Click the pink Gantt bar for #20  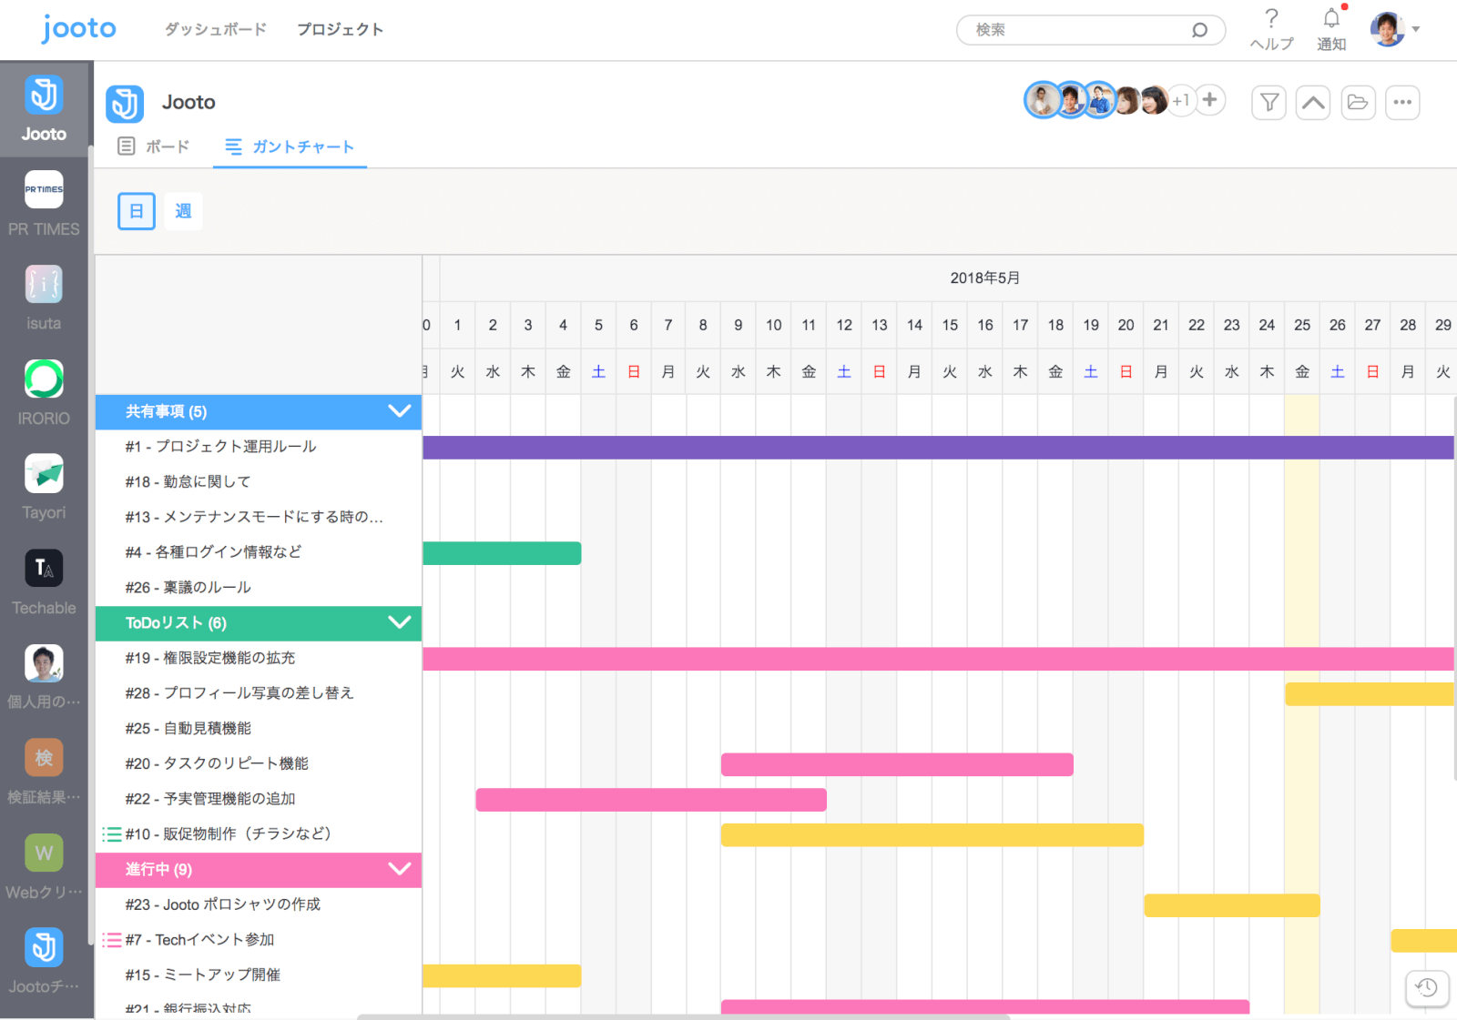pos(897,764)
